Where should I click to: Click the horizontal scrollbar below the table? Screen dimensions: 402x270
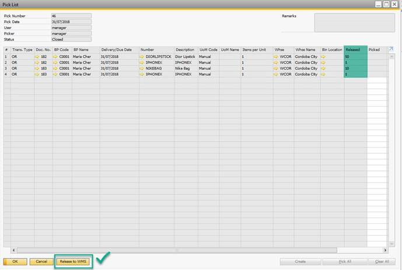pos(193,250)
